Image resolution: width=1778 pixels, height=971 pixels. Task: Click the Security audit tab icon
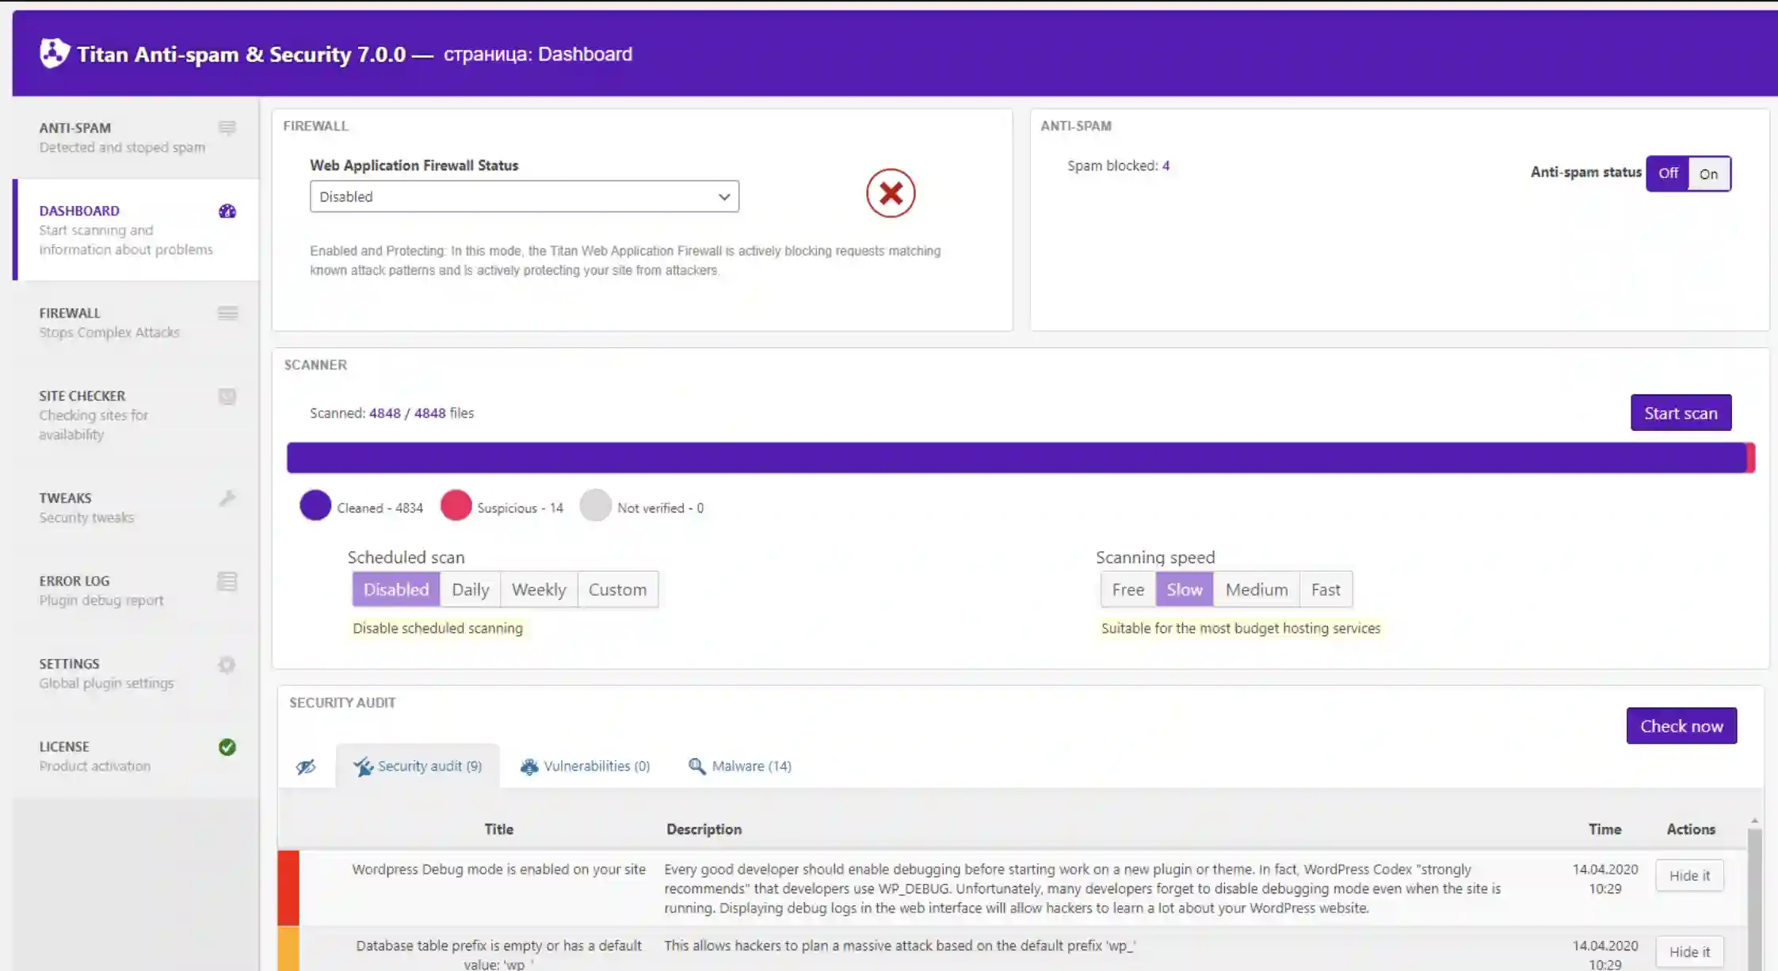point(363,766)
